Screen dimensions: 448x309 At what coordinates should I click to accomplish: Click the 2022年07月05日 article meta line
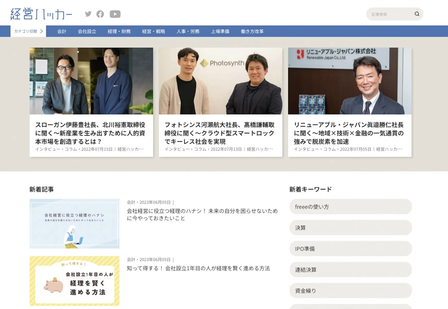(x=348, y=149)
